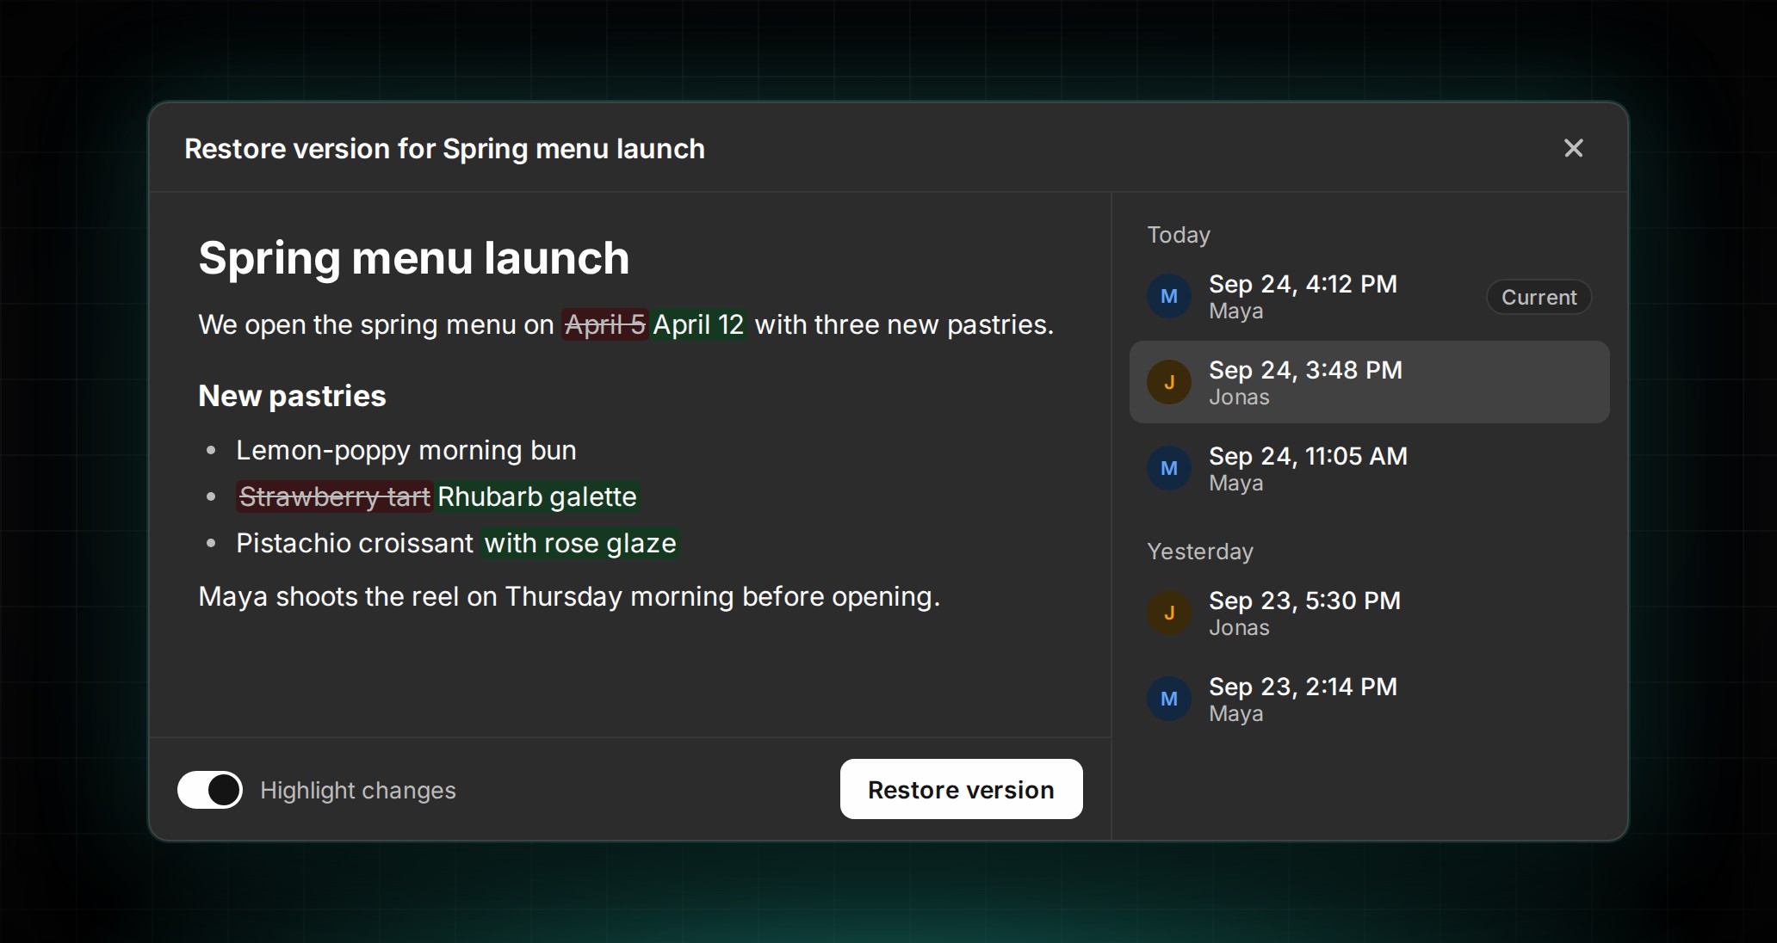Click the inserted text 'April 12'
1777x943 pixels.
pyautogui.click(x=698, y=324)
